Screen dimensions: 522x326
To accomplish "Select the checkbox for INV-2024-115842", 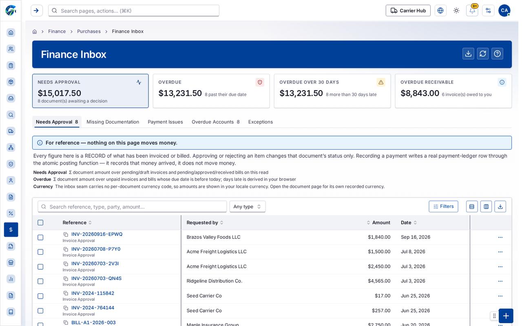I will [40, 296].
